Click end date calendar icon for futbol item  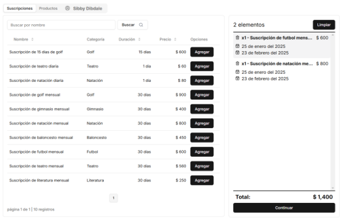[x=238, y=53]
